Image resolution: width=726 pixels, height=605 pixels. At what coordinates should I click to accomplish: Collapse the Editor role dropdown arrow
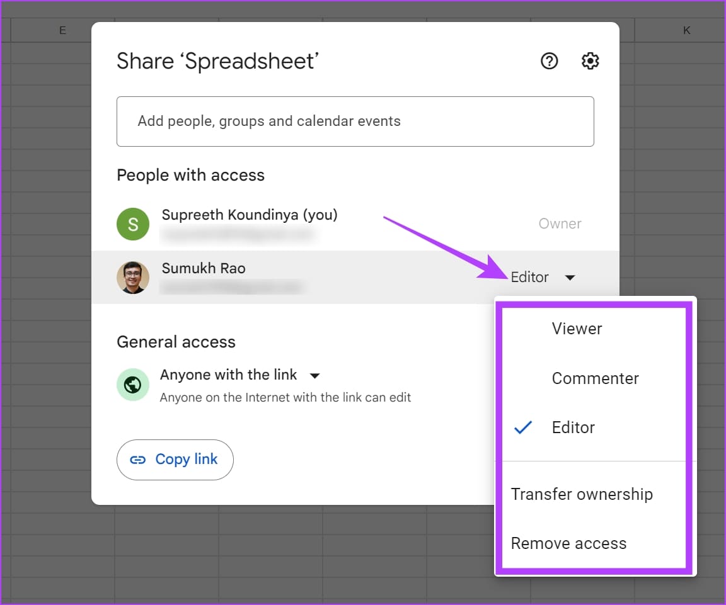click(x=570, y=278)
